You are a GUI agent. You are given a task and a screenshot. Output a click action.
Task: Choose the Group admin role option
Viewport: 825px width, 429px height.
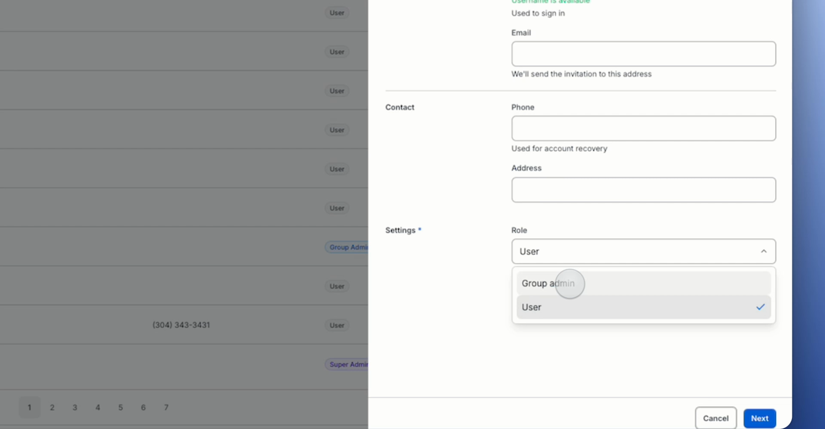pos(643,283)
